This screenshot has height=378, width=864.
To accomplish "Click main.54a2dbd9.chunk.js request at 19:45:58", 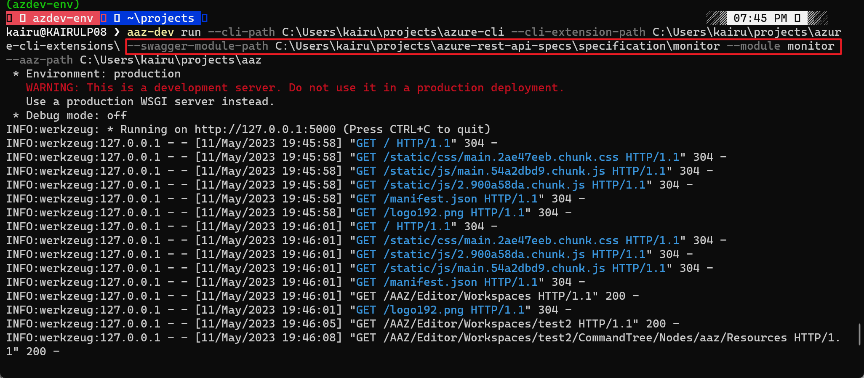I will pos(511,171).
